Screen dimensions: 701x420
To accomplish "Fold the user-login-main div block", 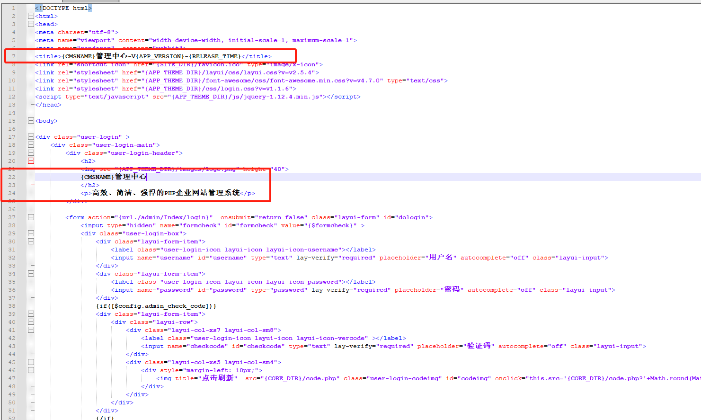I will (31, 145).
